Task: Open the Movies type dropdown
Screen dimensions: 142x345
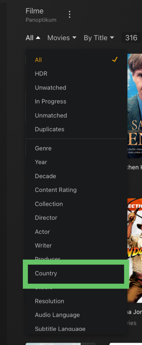Action: tap(62, 38)
